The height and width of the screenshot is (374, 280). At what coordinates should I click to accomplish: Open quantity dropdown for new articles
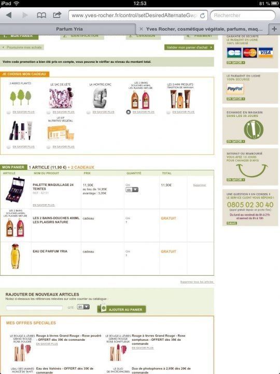[x=83, y=307]
